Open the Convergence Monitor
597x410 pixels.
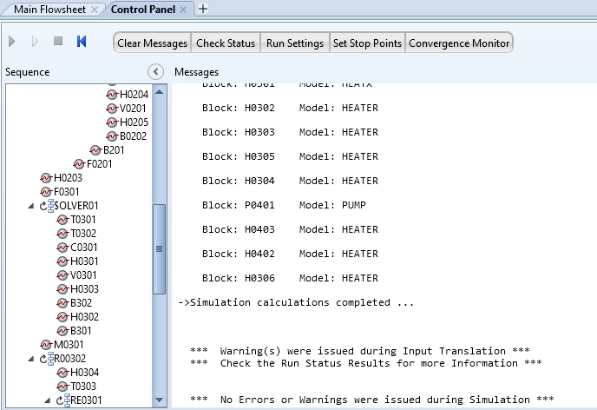459,43
